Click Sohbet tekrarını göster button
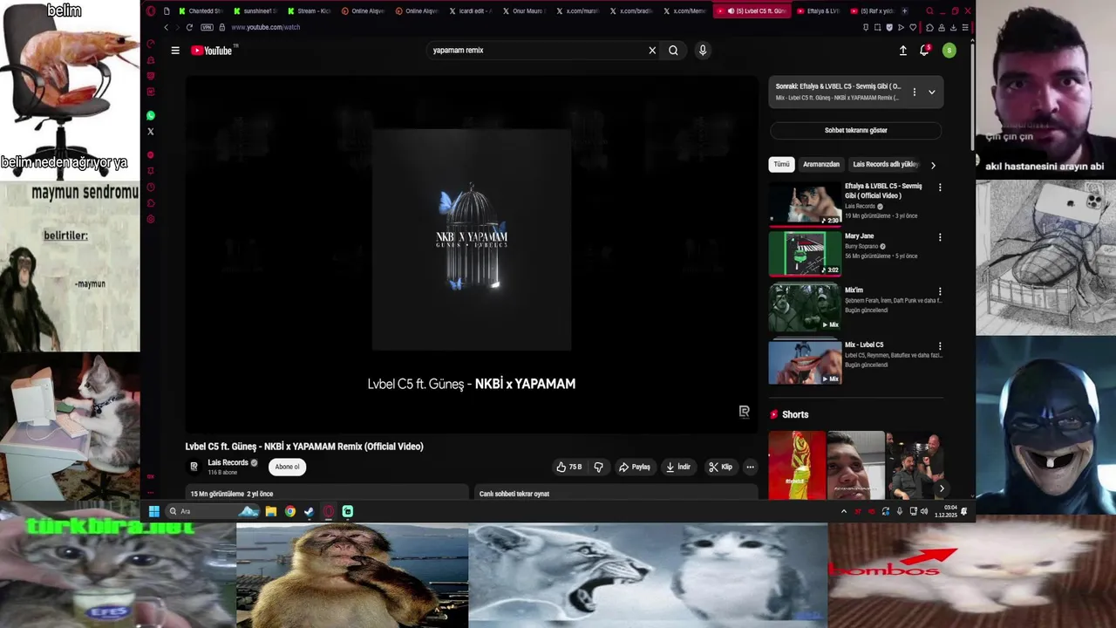 point(855,131)
